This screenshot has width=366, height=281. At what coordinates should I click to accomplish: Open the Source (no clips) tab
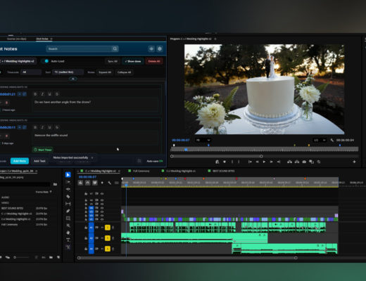point(17,39)
